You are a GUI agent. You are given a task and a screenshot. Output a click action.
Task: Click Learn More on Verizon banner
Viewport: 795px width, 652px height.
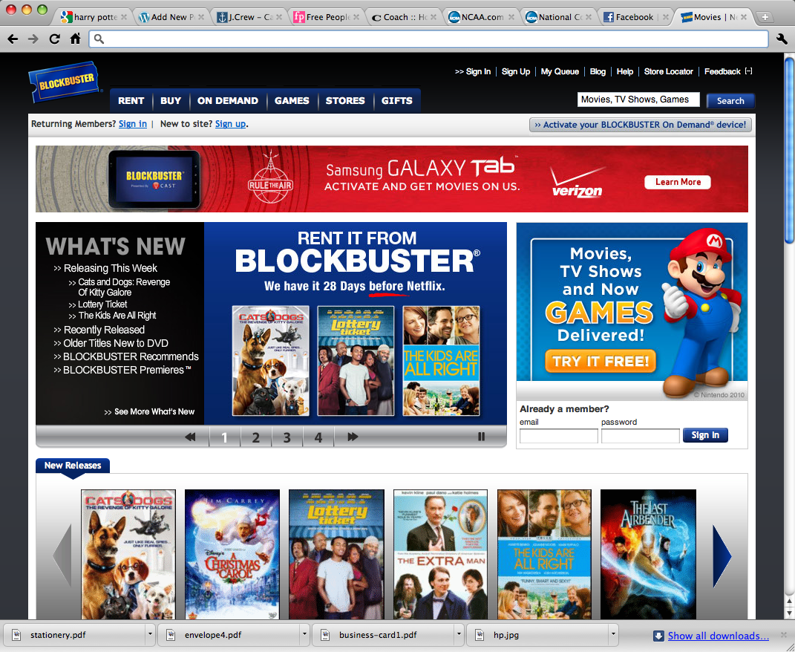click(678, 182)
